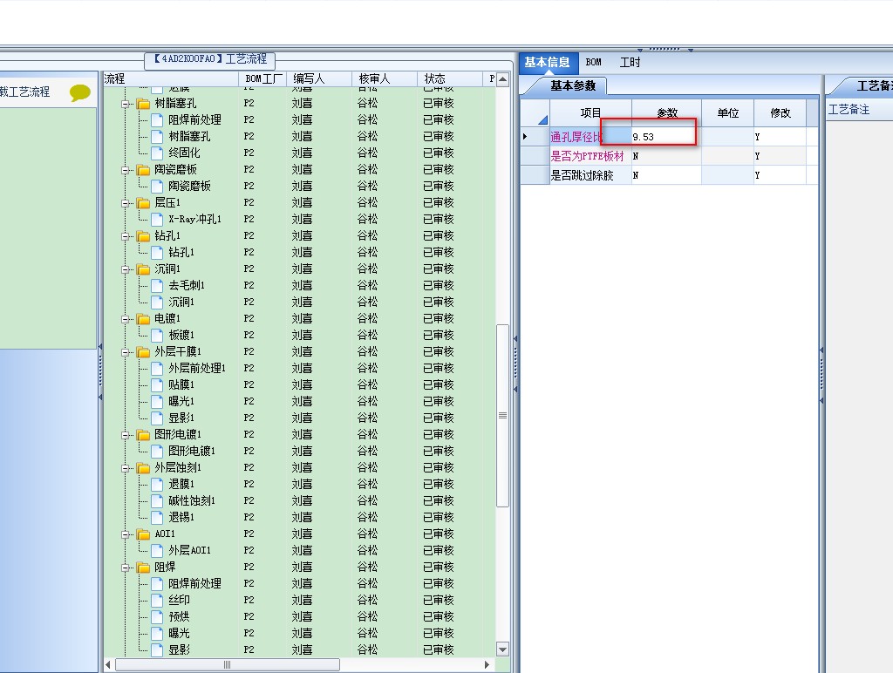Select the 基本参数 sub-tab
This screenshot has height=673, width=893.
[573, 86]
